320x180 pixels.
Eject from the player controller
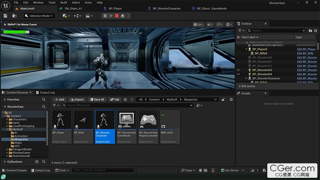tap(123, 16)
